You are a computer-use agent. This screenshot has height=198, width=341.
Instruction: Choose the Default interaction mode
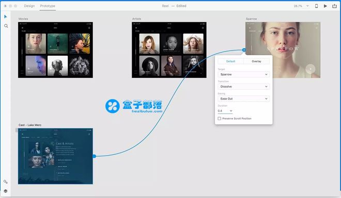click(231, 61)
